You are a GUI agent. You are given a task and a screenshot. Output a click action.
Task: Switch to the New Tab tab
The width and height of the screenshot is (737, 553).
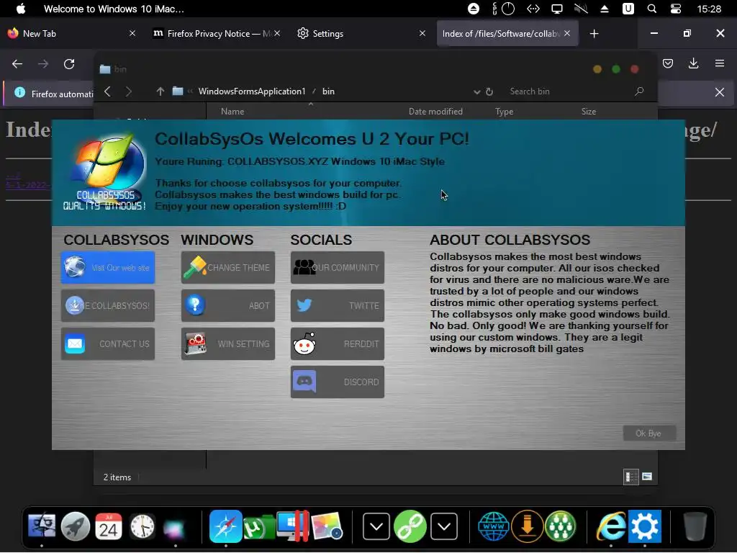tap(71, 33)
